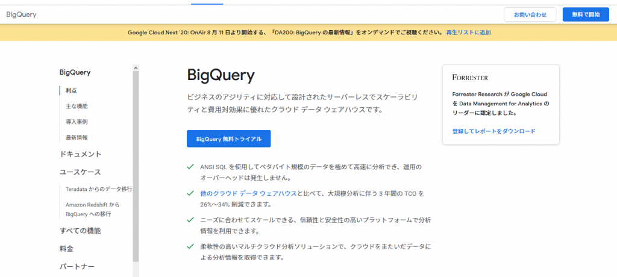Follow the 他のクラウド データ ウェアハウス link
The image size is (617, 277).
(248, 193)
